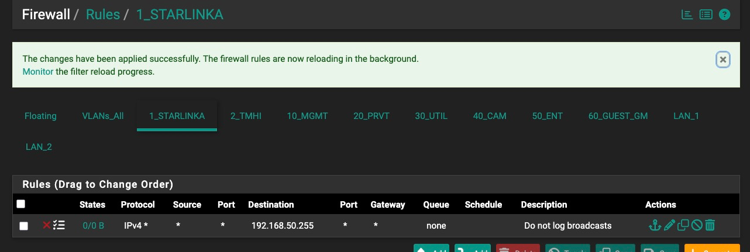Image resolution: width=750 pixels, height=252 pixels.
Task: Click the 0/0 B states link
Action: coord(93,226)
